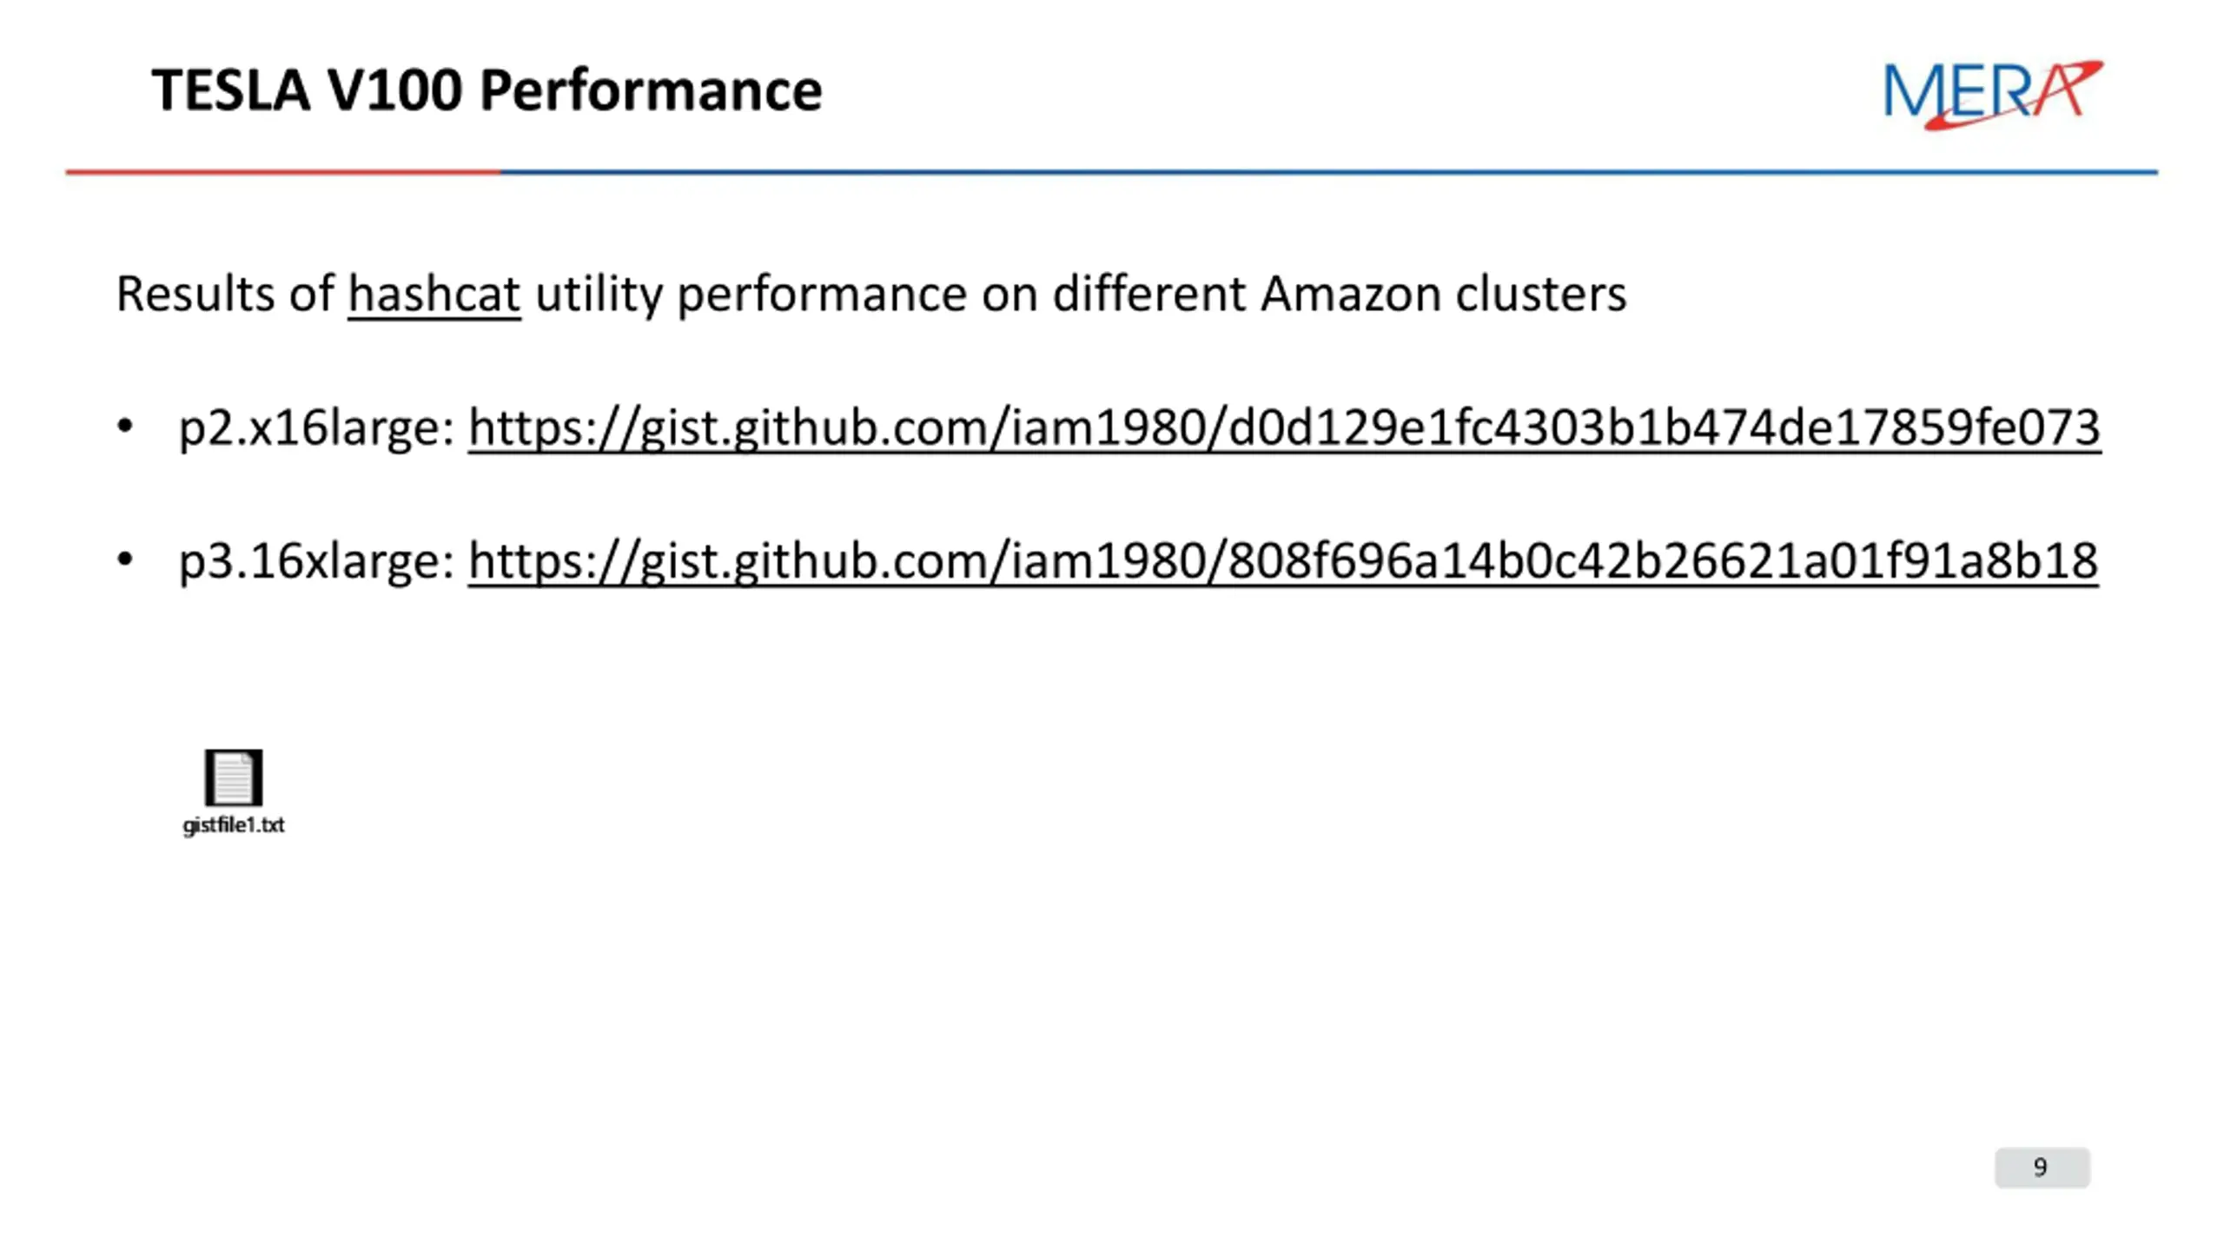Screen dimensions: 2224x1251
Task: Click the word Performance in the title
Action: pyautogui.click(x=651, y=90)
